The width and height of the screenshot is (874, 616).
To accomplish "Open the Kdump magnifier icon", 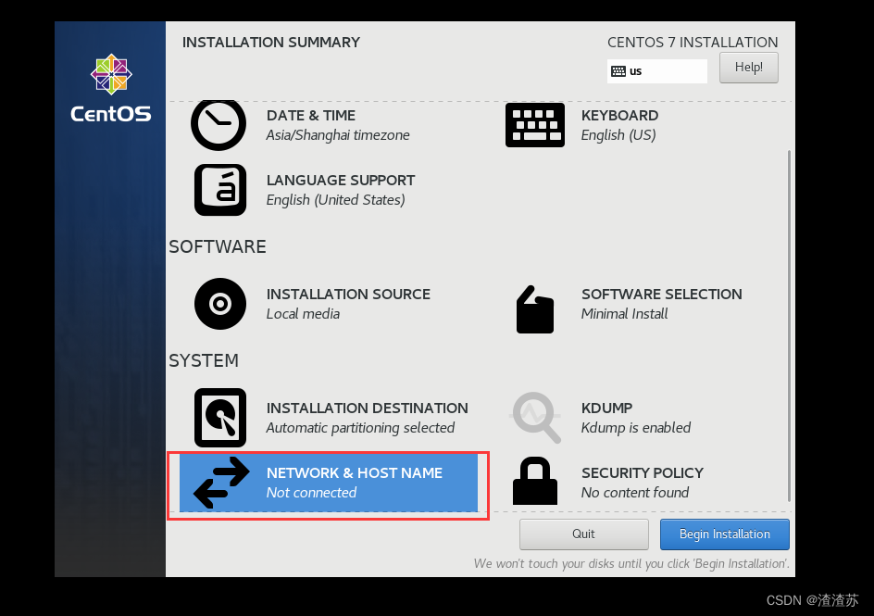I will (534, 418).
